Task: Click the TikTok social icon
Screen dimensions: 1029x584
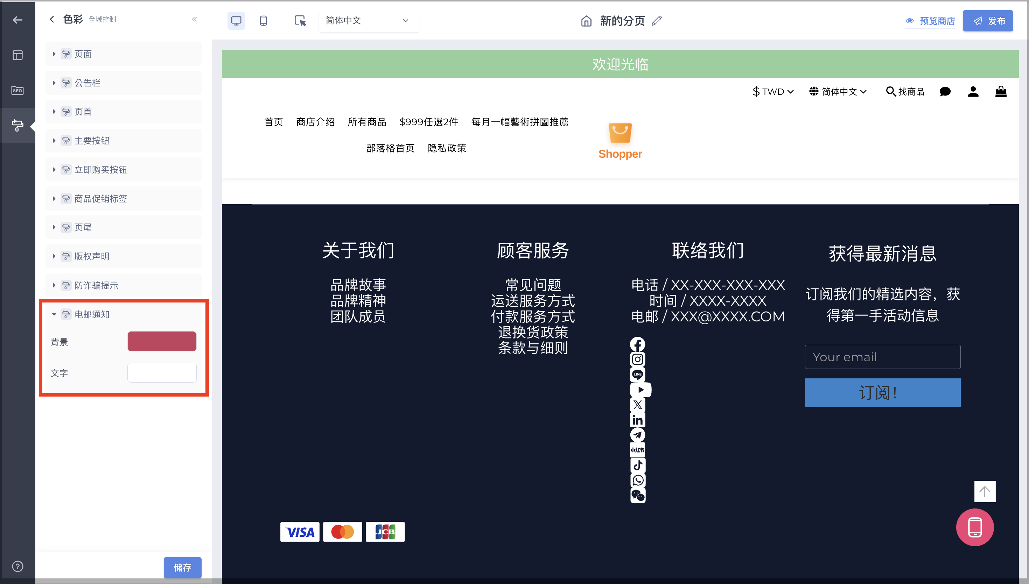Action: point(637,465)
